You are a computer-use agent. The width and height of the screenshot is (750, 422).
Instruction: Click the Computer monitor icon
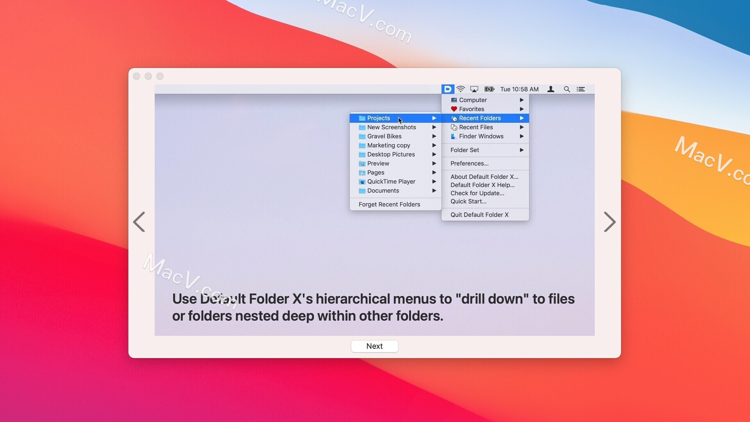(x=454, y=100)
